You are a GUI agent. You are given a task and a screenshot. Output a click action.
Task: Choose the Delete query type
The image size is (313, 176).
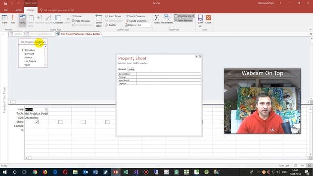(x=67, y=20)
